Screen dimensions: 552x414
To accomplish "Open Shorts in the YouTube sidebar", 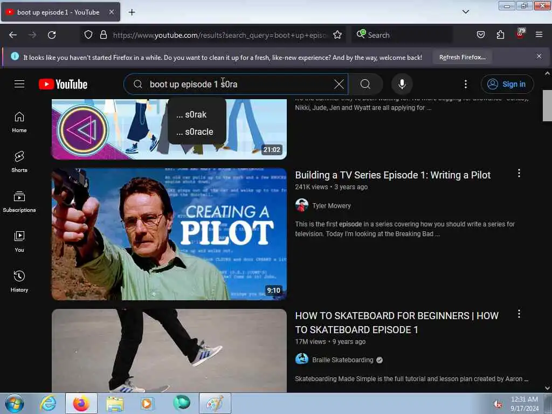I will click(19, 162).
